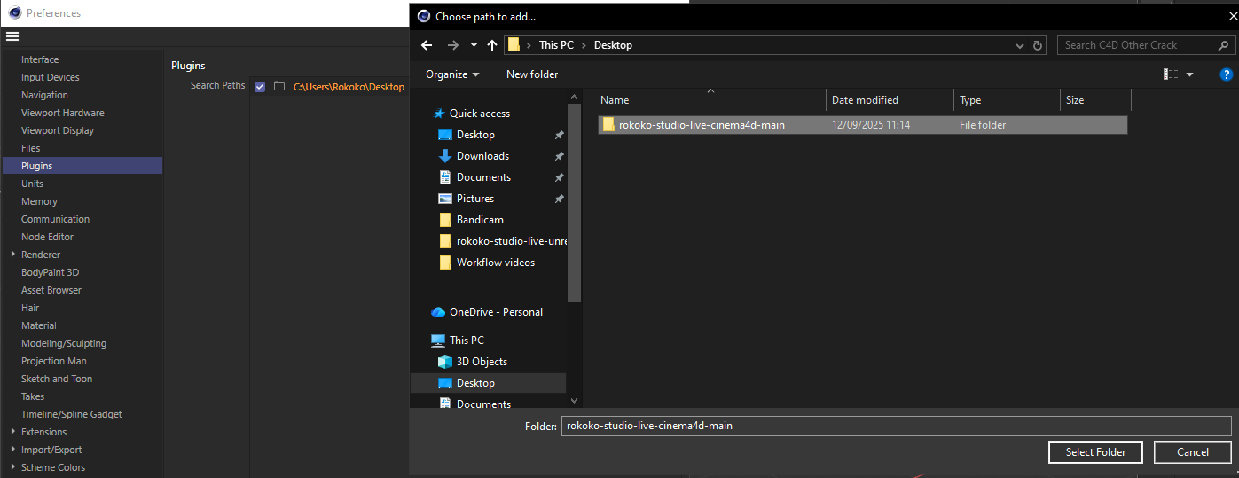1239x478 pixels.
Task: Open the Preferences hamburger menu
Action: 12,36
